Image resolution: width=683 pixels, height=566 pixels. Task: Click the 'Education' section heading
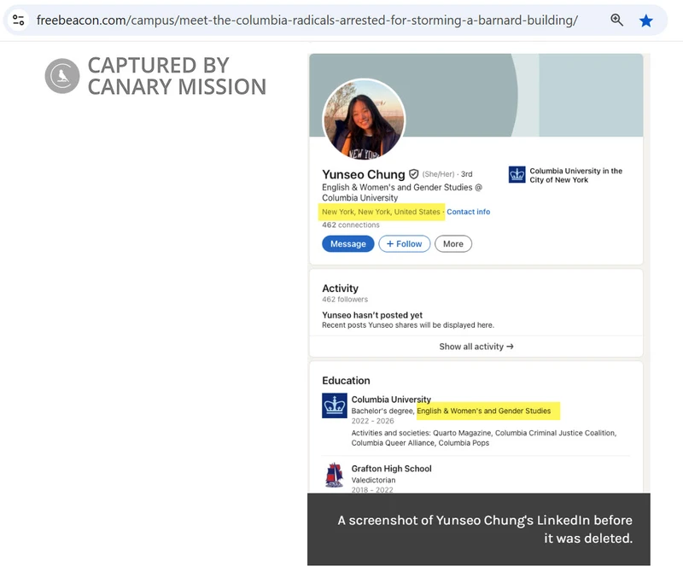pyautogui.click(x=346, y=381)
